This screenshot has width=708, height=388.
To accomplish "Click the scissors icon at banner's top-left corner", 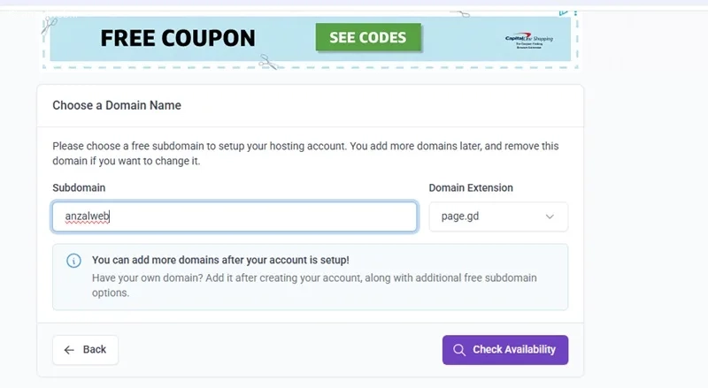I will point(49,26).
